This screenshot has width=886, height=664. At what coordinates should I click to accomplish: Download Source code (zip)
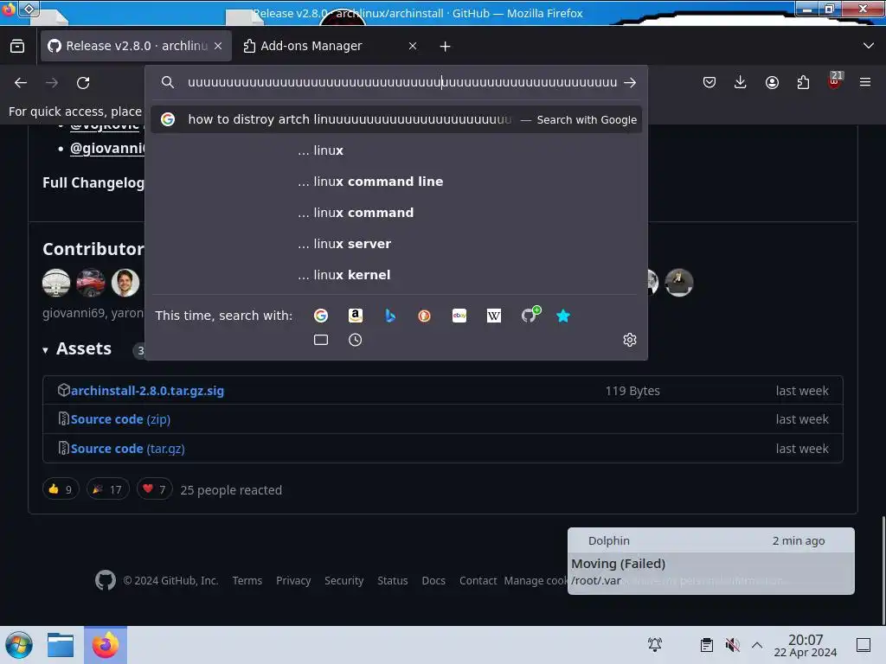(120, 419)
